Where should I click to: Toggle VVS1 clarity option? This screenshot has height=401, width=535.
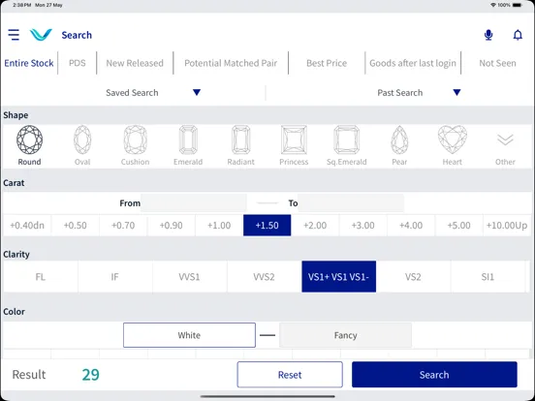189,277
